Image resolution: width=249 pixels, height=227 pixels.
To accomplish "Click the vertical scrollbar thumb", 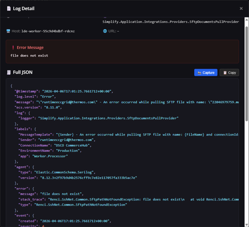I will point(247,74).
